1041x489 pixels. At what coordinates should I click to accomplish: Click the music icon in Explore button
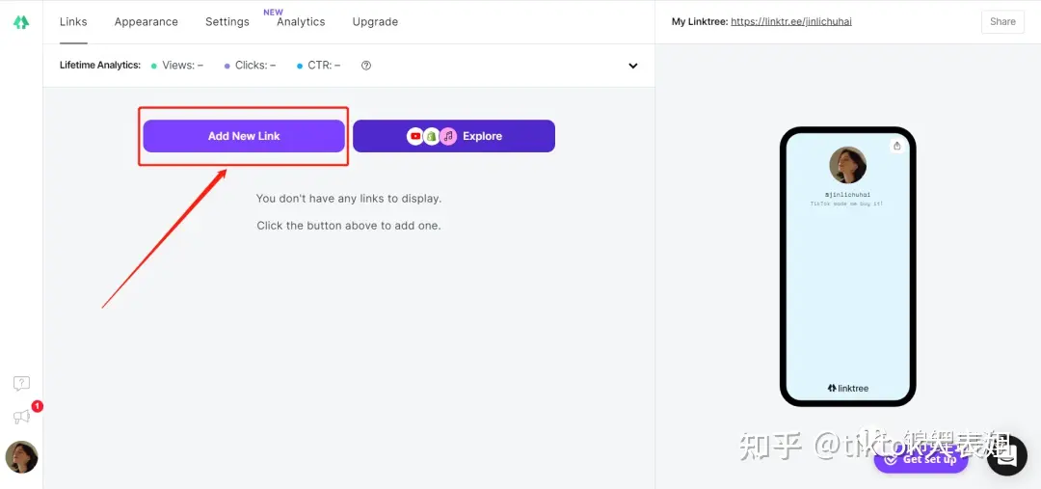coord(449,136)
